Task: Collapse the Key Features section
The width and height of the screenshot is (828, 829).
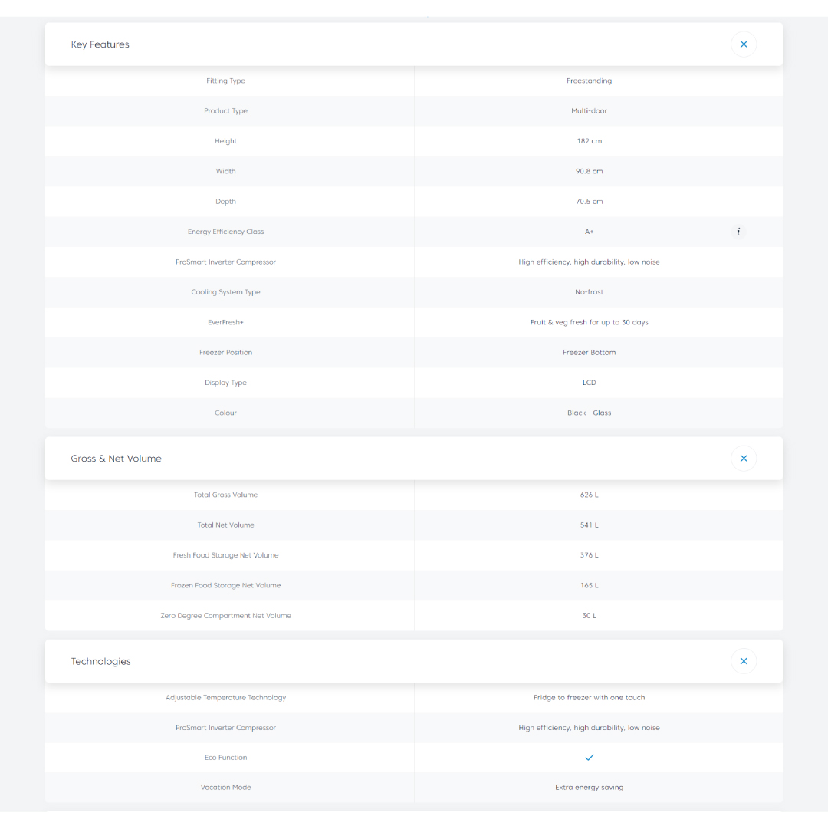Action: [743, 44]
